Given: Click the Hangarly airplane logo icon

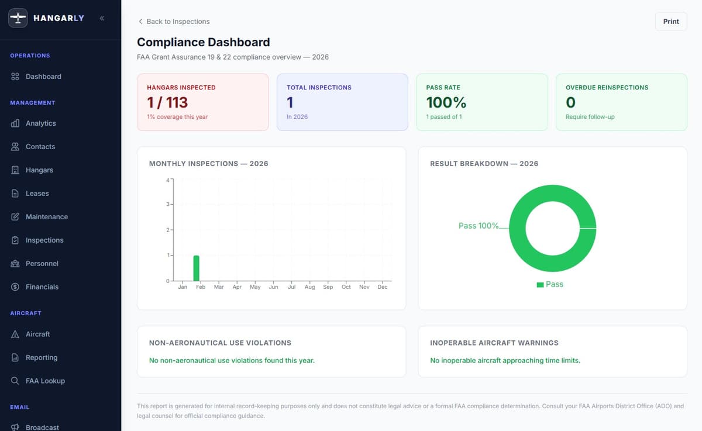Looking at the screenshot, I should coord(18,18).
